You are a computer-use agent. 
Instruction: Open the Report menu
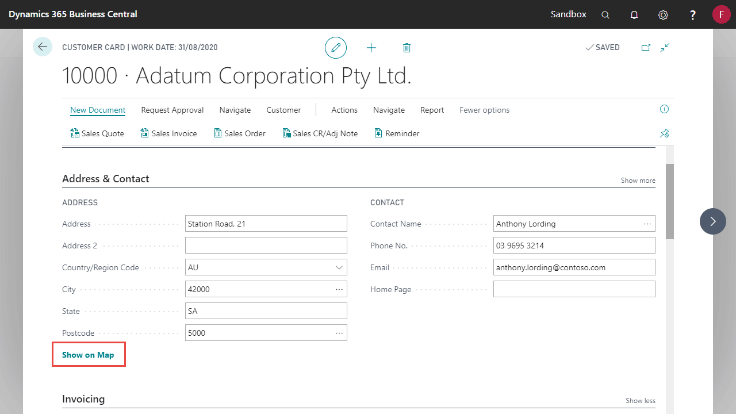(432, 110)
